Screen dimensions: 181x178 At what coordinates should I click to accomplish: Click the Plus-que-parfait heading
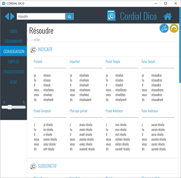point(78,111)
